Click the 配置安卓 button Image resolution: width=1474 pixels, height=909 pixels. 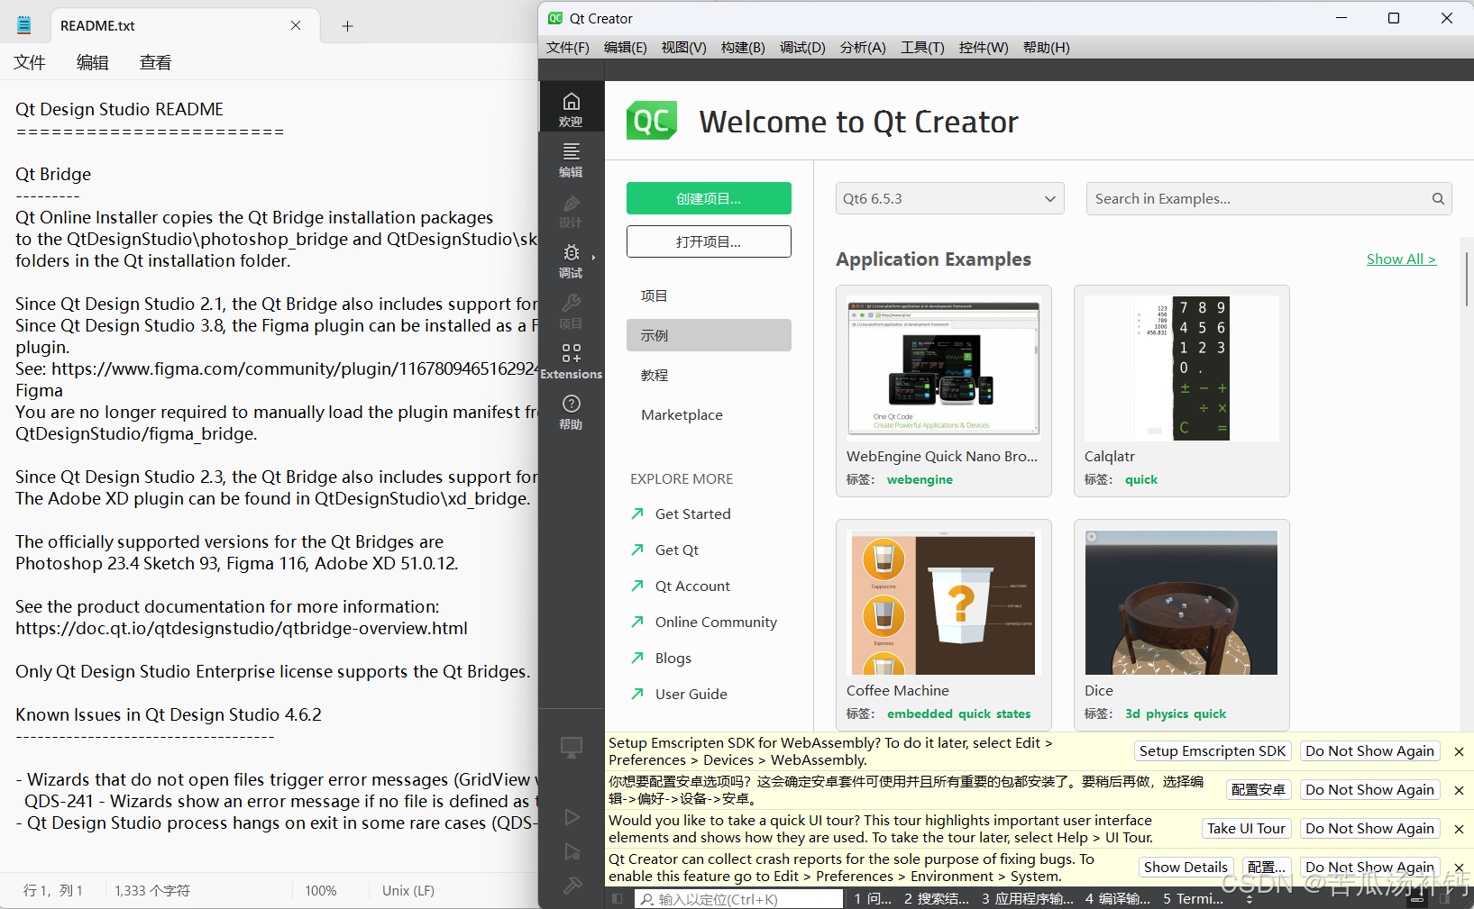[x=1259, y=790]
